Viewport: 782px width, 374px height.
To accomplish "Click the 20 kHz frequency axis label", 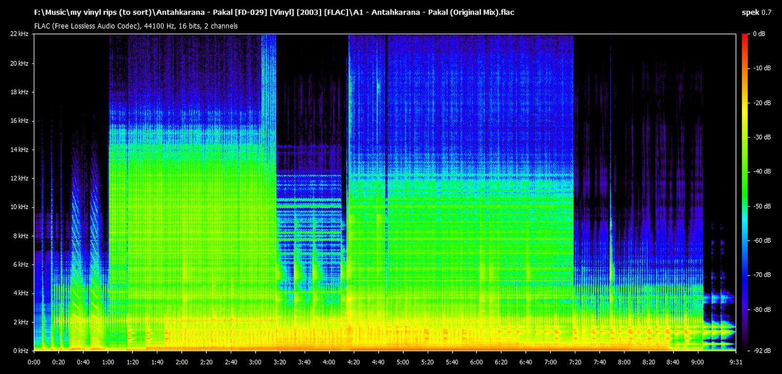I will [x=19, y=63].
